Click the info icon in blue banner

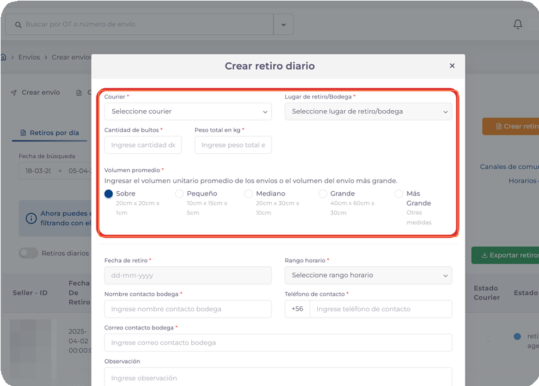(x=31, y=219)
